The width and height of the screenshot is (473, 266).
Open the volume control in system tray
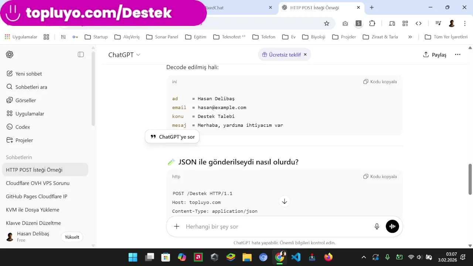point(419,257)
